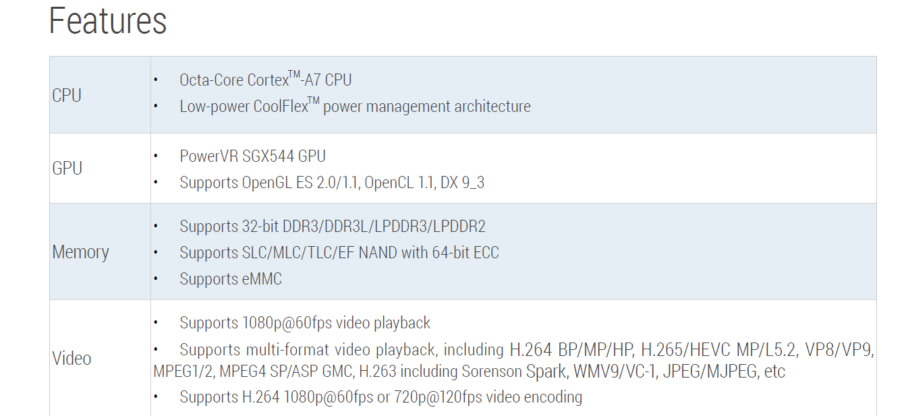Select the Video row label
This screenshot has width=904, height=416.
pyautogui.click(x=72, y=359)
